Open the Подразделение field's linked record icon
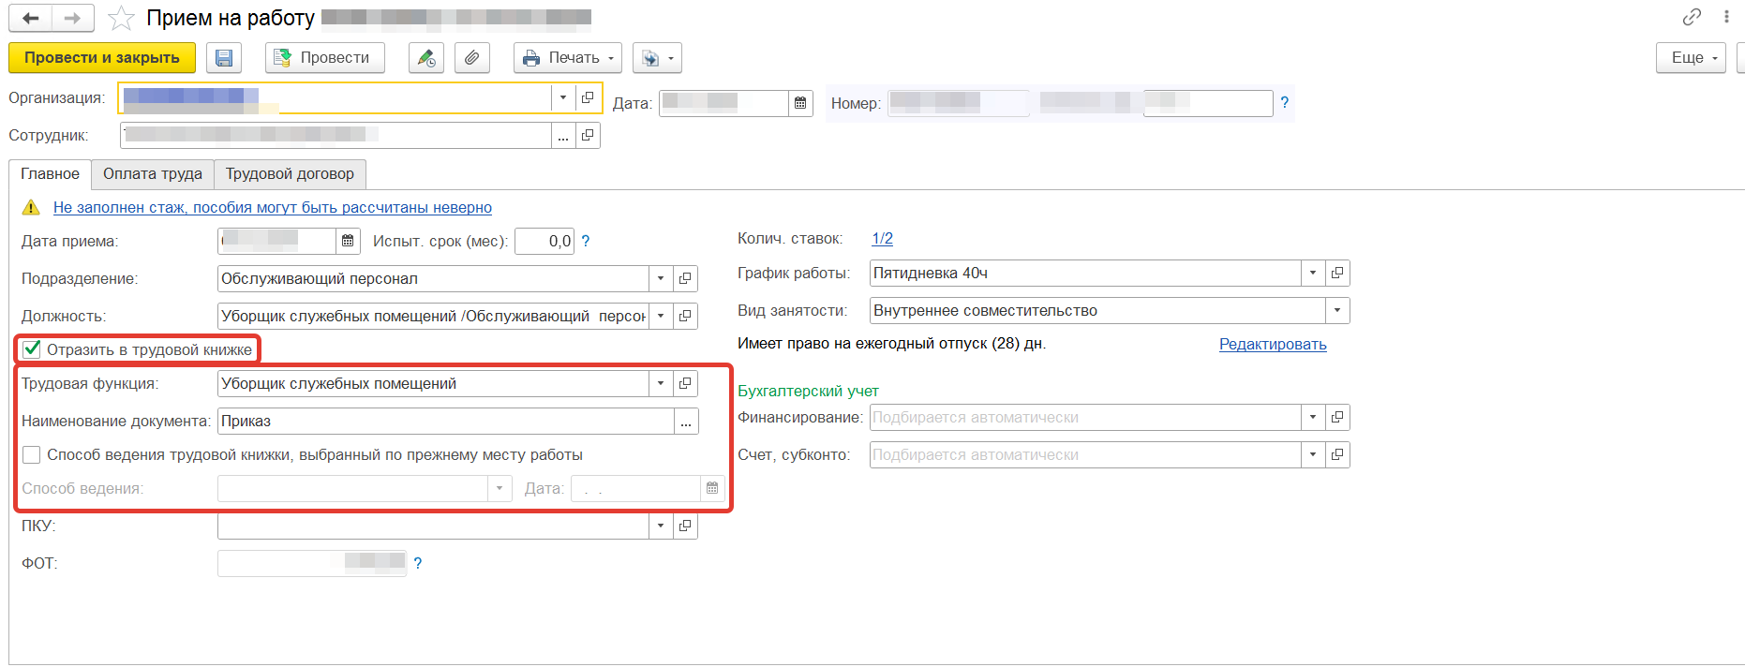 point(685,278)
